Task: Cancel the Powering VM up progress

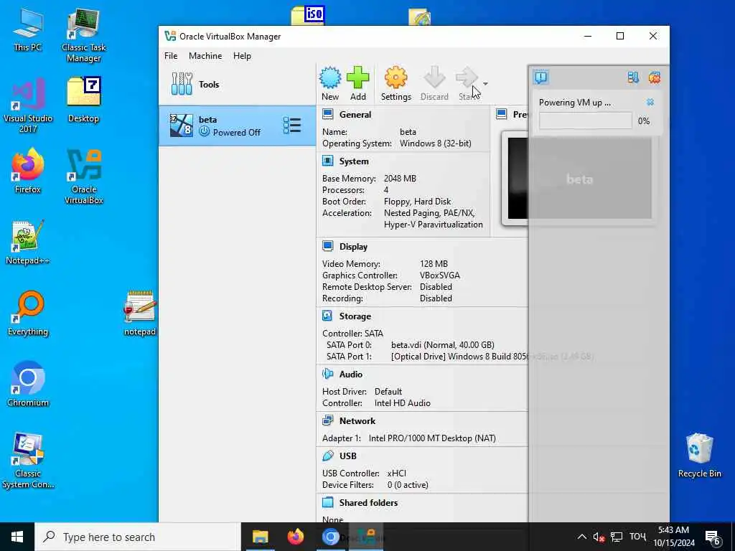Action: coord(650,102)
